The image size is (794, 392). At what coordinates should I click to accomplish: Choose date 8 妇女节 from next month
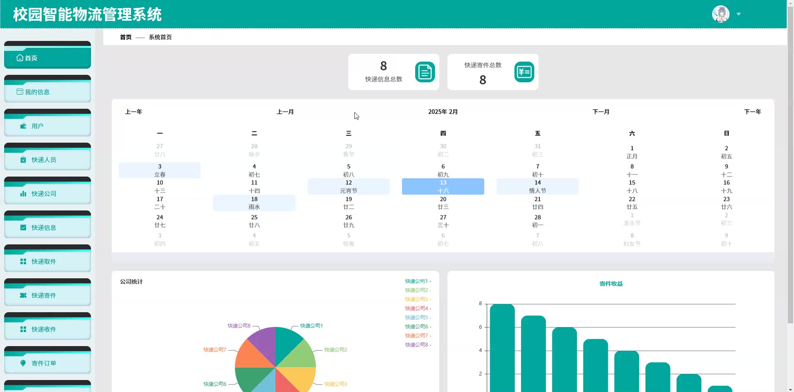coord(632,239)
